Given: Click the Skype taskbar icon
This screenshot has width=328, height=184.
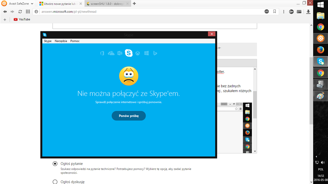Looking at the screenshot, I should [x=320, y=61].
